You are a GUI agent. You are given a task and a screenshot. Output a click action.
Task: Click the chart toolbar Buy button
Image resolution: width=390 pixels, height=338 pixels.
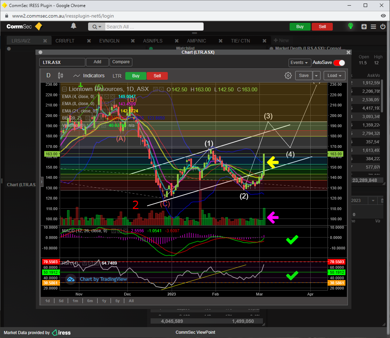pyautogui.click(x=136, y=76)
